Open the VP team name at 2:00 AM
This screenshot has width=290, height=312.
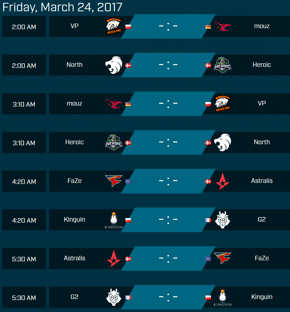[x=74, y=26]
